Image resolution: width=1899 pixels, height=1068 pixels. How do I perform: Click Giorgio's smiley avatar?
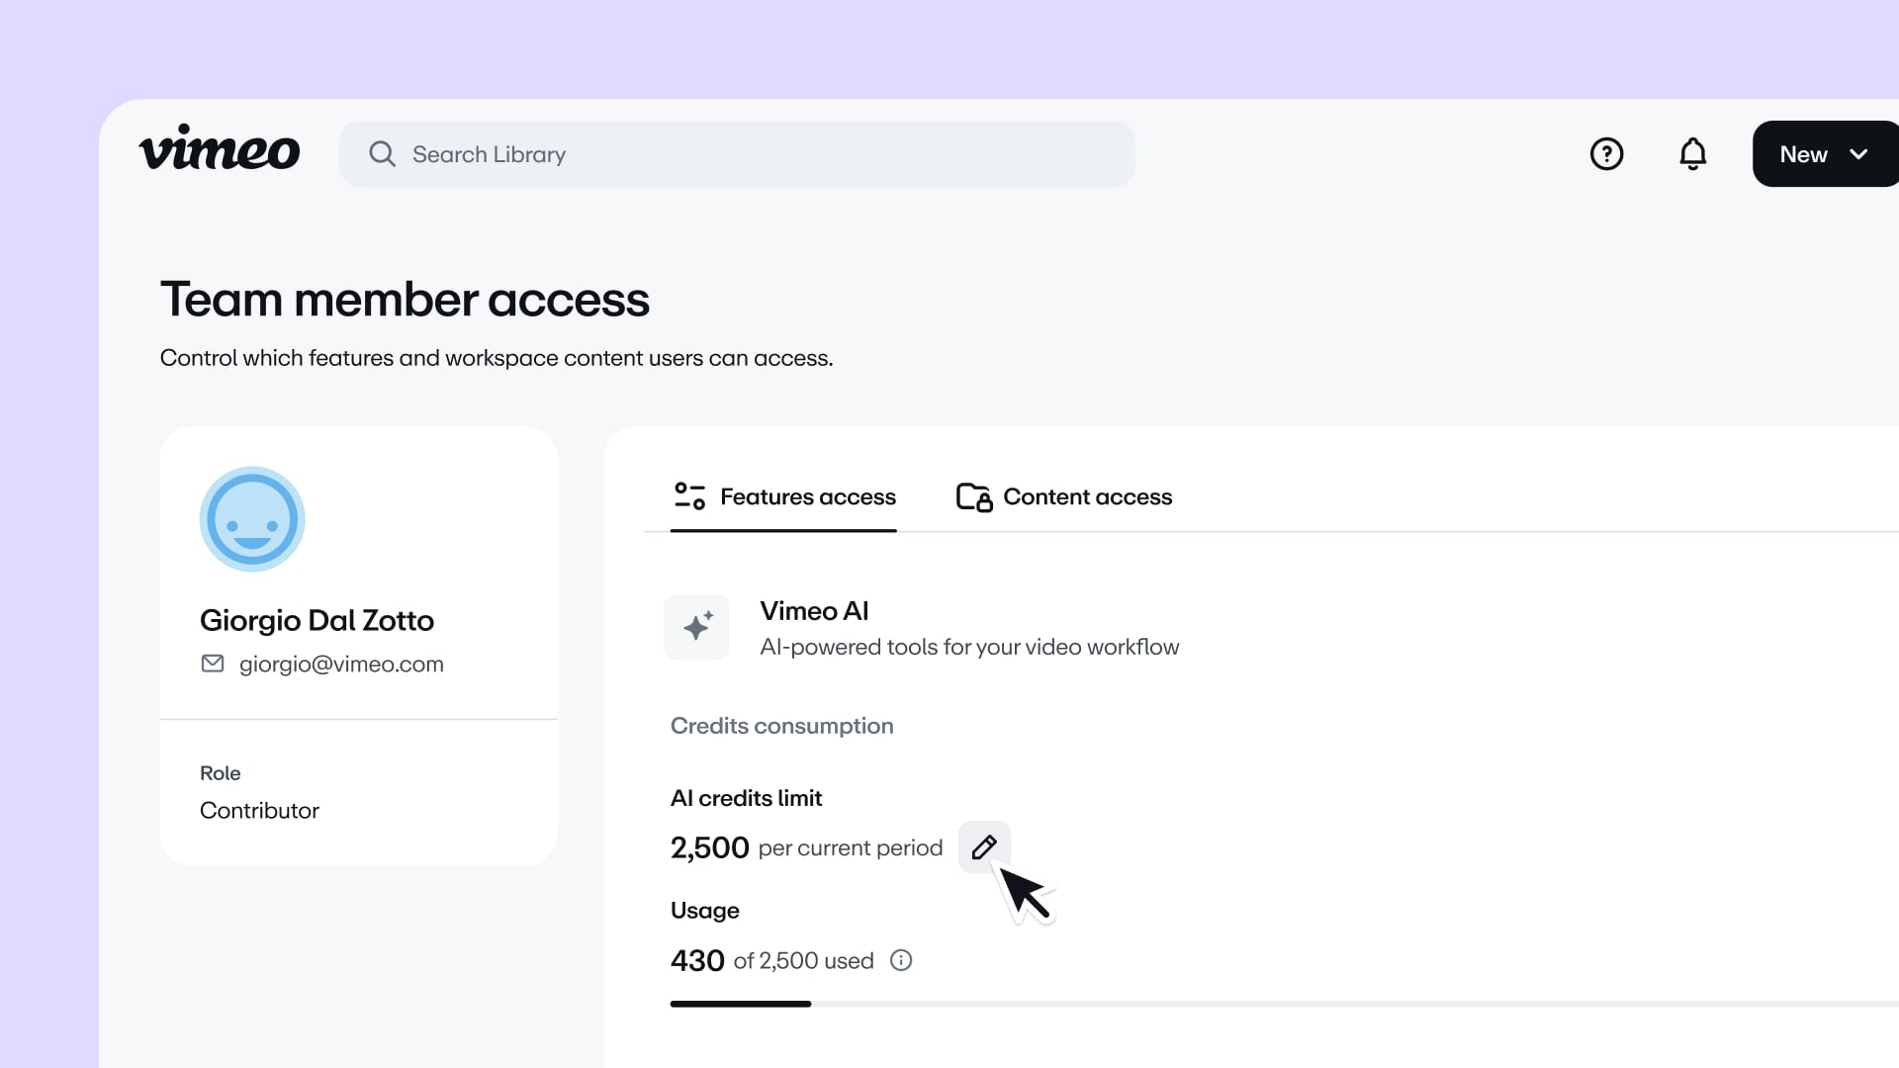point(252,519)
